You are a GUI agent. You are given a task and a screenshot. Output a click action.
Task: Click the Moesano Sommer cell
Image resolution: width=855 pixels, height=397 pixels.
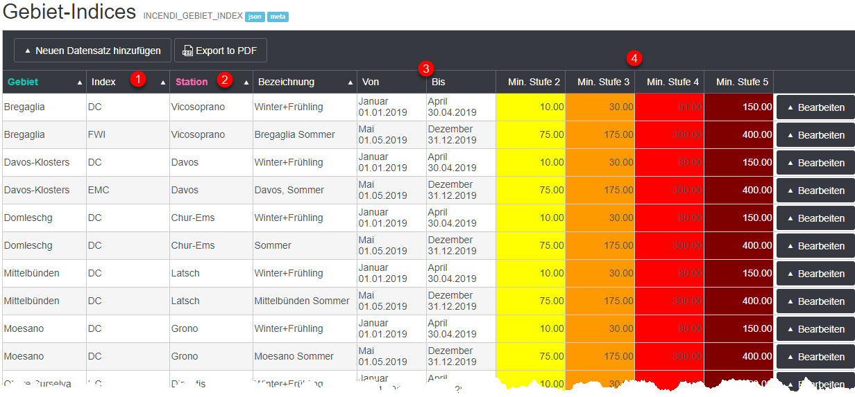pyautogui.click(x=305, y=356)
